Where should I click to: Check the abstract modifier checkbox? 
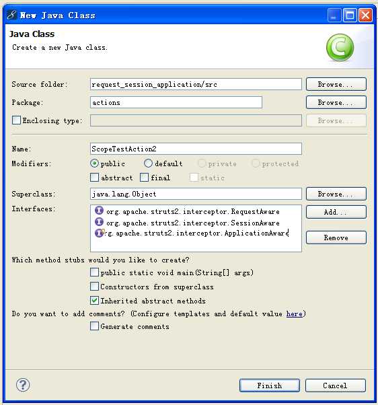point(94,178)
